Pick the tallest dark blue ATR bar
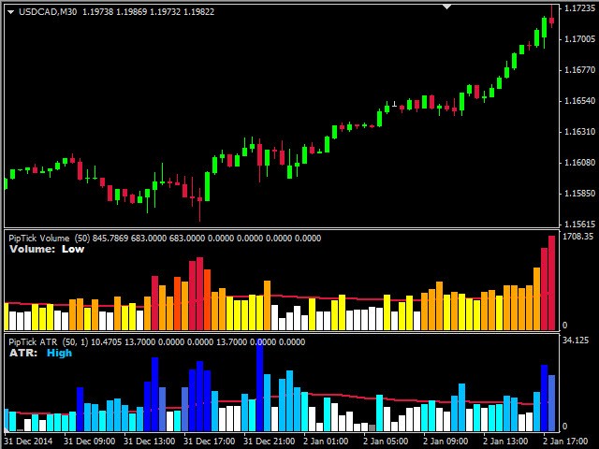599x449 pixels. point(259,385)
